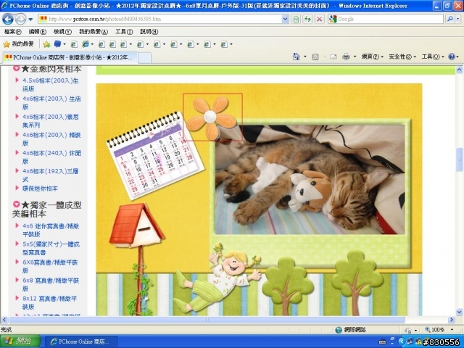Open link 4x6相本(200入)叢思維系列
This screenshot has width=464, height=348.
(50, 121)
